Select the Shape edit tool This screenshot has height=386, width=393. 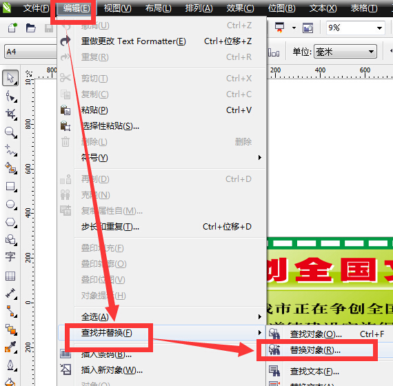coord(10,96)
